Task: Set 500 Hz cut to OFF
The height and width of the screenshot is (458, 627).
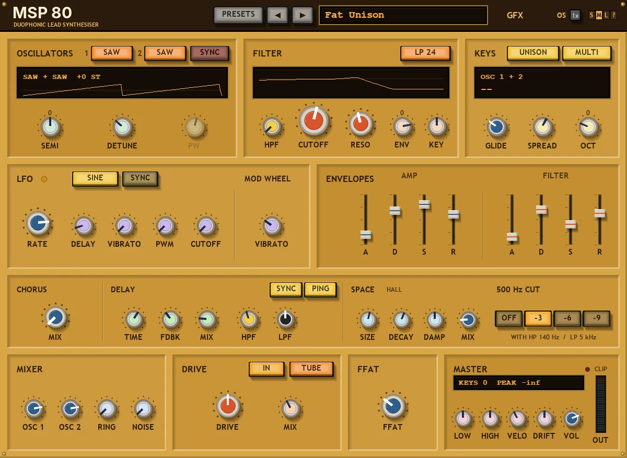Action: click(x=509, y=318)
